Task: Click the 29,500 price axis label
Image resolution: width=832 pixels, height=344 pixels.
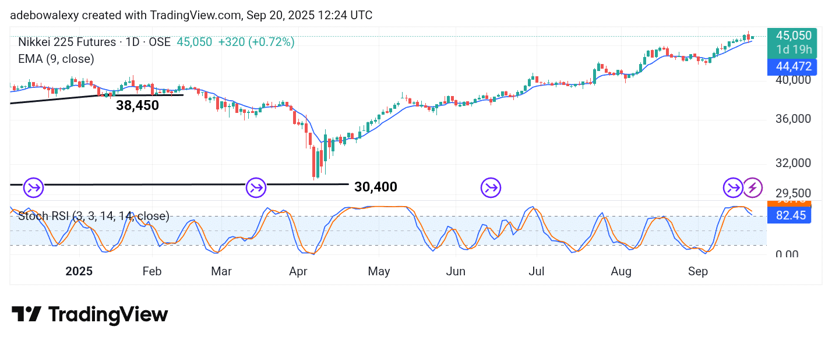Action: pyautogui.click(x=793, y=193)
